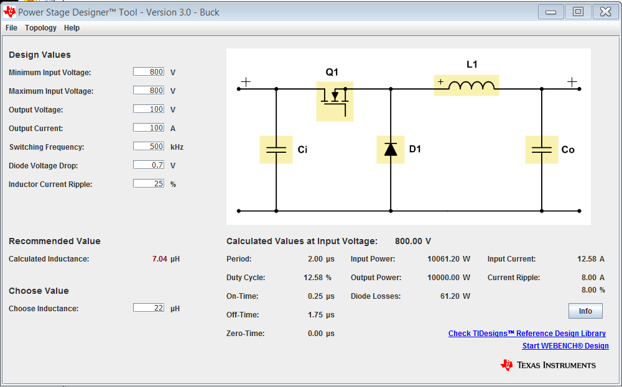622x387 pixels.
Task: Click the Diode Losses value 61.20 W
Action: coord(455,296)
